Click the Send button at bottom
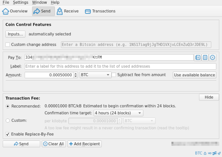 point(21,144)
